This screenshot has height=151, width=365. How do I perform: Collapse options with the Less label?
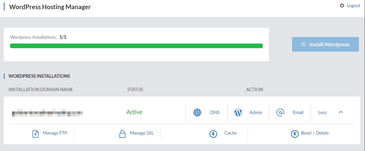tap(322, 112)
